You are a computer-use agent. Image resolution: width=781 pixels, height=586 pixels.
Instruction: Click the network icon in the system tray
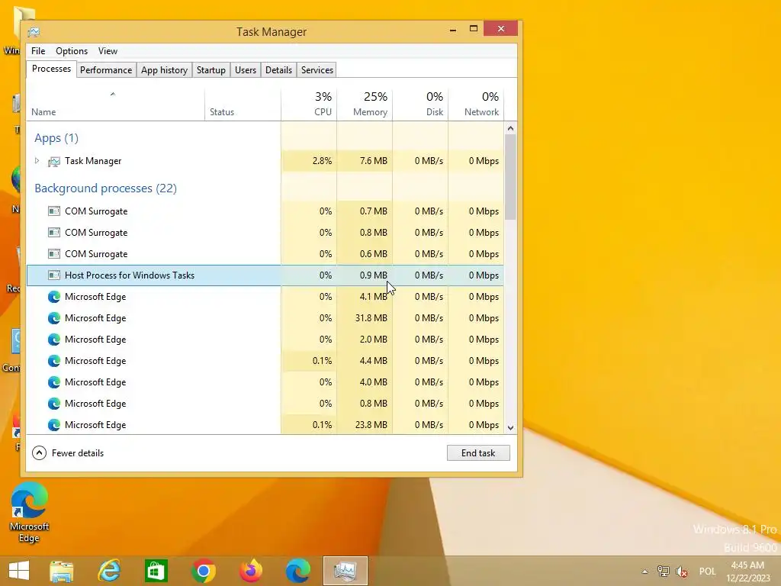pos(663,571)
